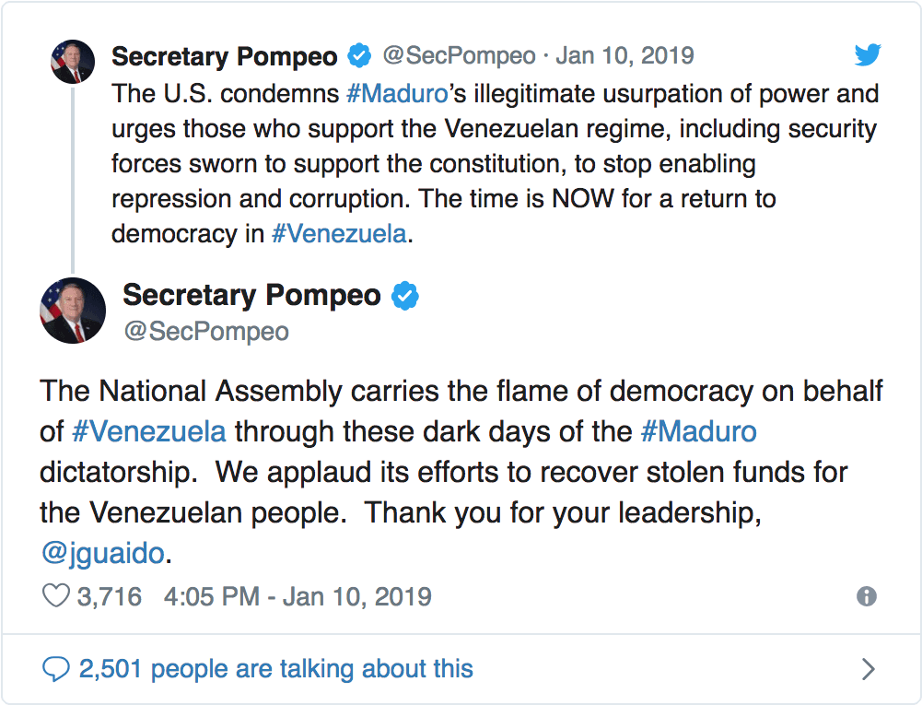Open the #Venezuela hashtag in main tweet
Image resolution: width=922 pixels, height=705 pixels.
[147, 431]
